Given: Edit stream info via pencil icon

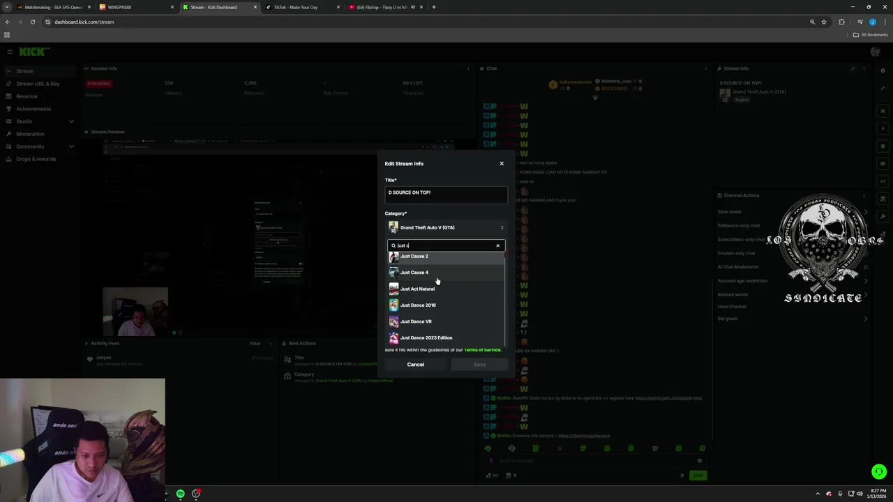Looking at the screenshot, I should 853,68.
